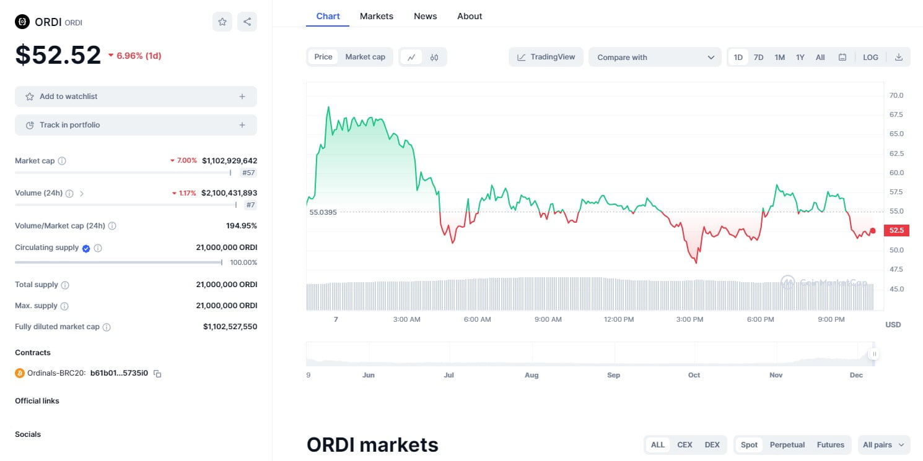Click the b61b01...5735i0 contract address
The height and width of the screenshot is (461, 923).
[x=119, y=373]
